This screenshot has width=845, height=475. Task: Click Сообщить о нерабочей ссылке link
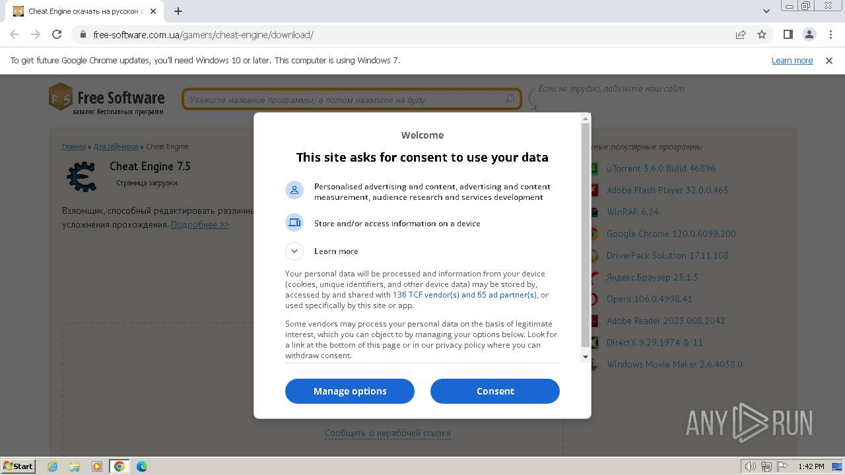(388, 433)
